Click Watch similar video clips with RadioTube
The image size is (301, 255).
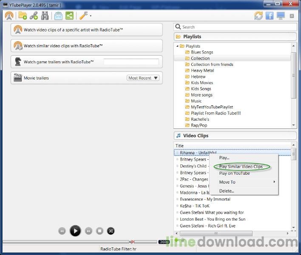click(x=86, y=46)
